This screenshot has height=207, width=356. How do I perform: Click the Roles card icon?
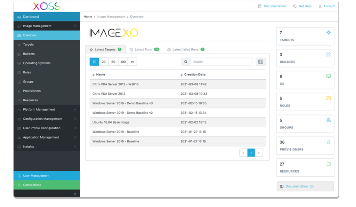[329, 98]
